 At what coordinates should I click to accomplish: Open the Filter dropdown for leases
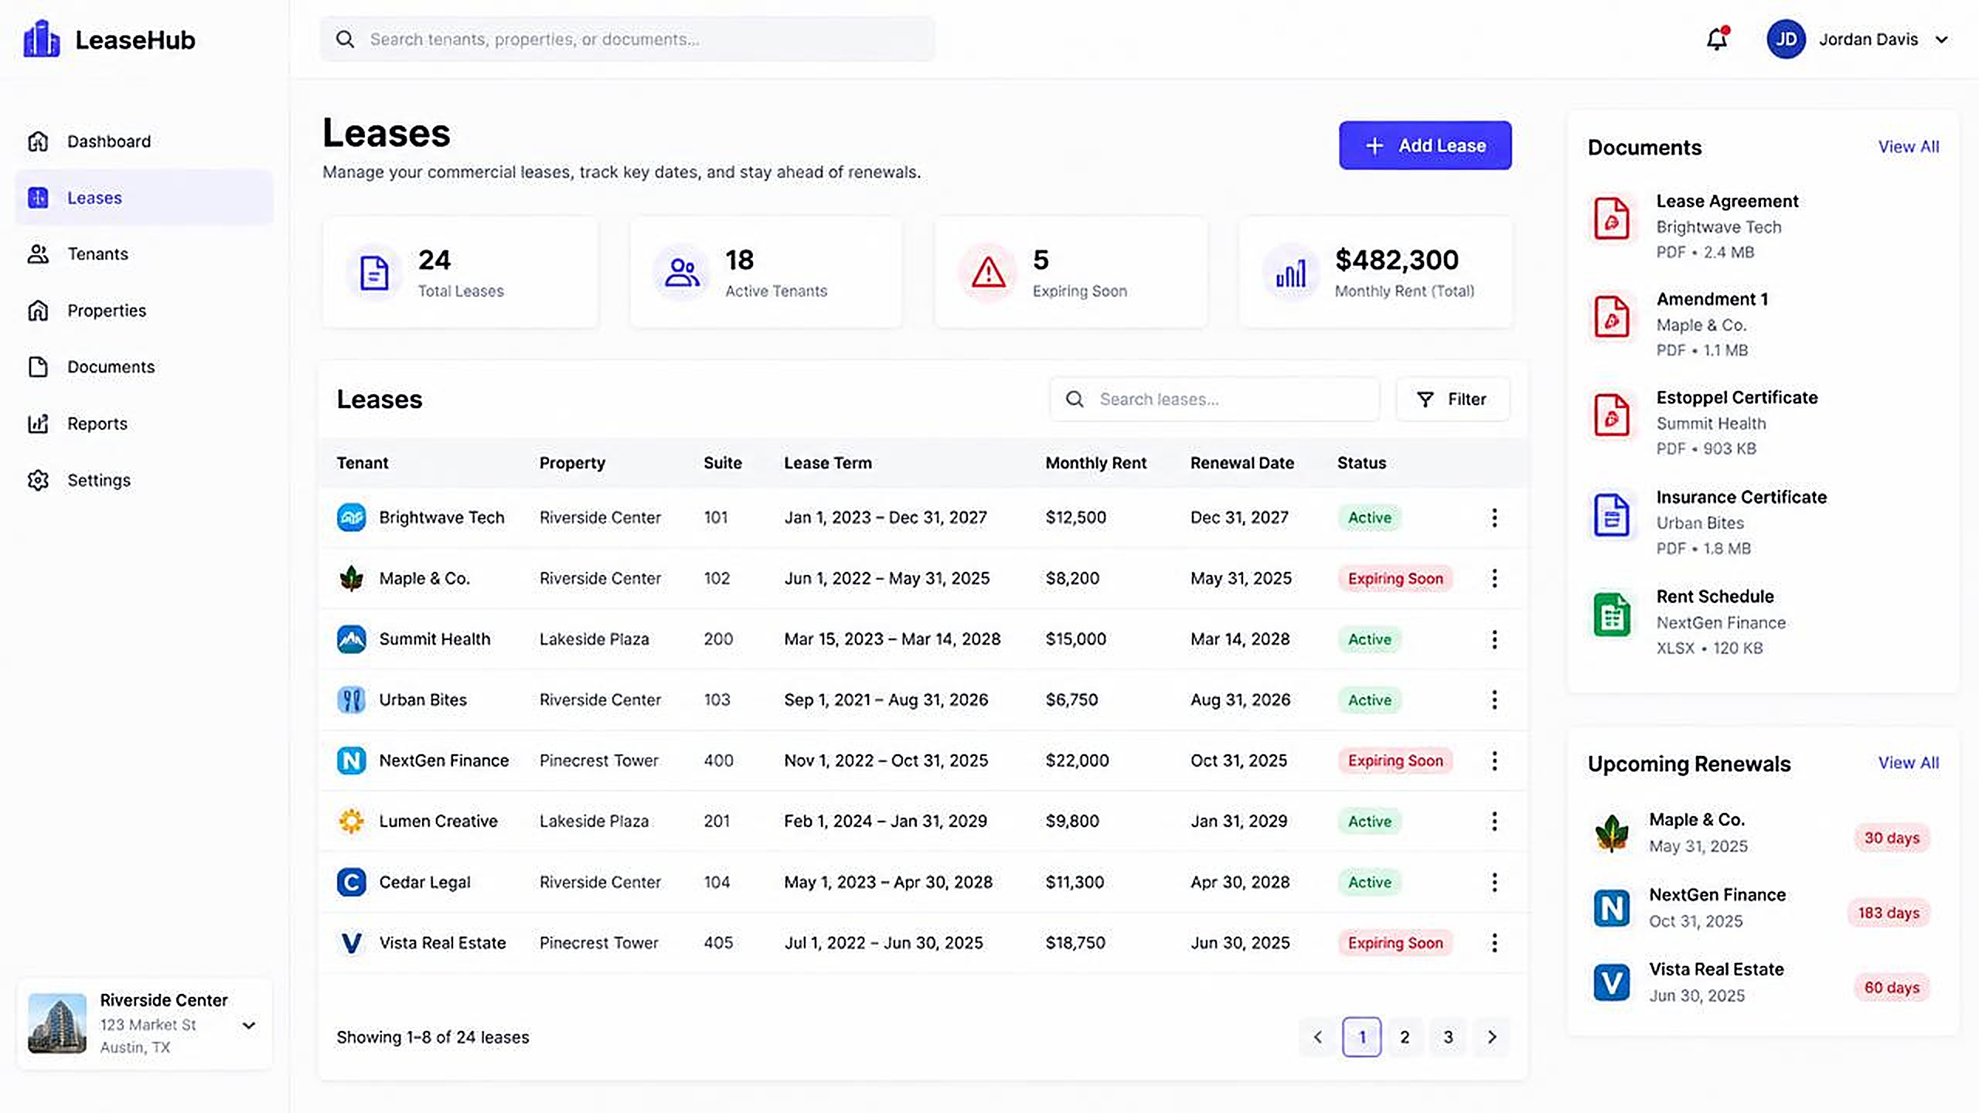tap(1453, 399)
